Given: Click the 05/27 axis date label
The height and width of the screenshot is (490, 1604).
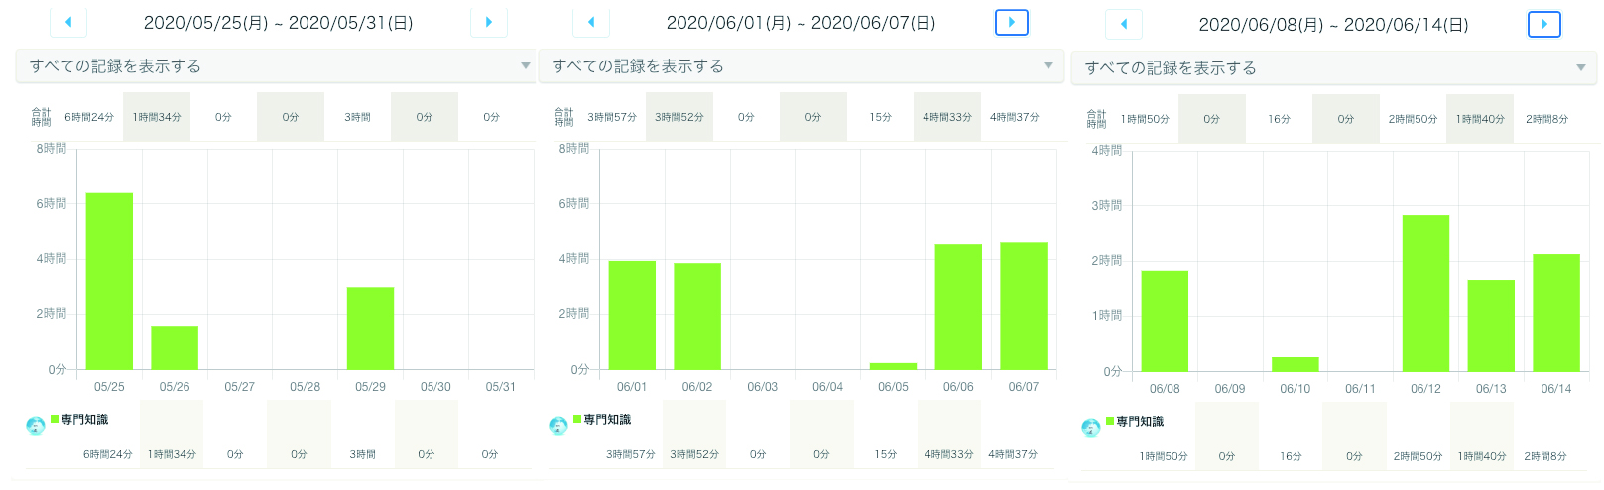Looking at the screenshot, I should 240,387.
